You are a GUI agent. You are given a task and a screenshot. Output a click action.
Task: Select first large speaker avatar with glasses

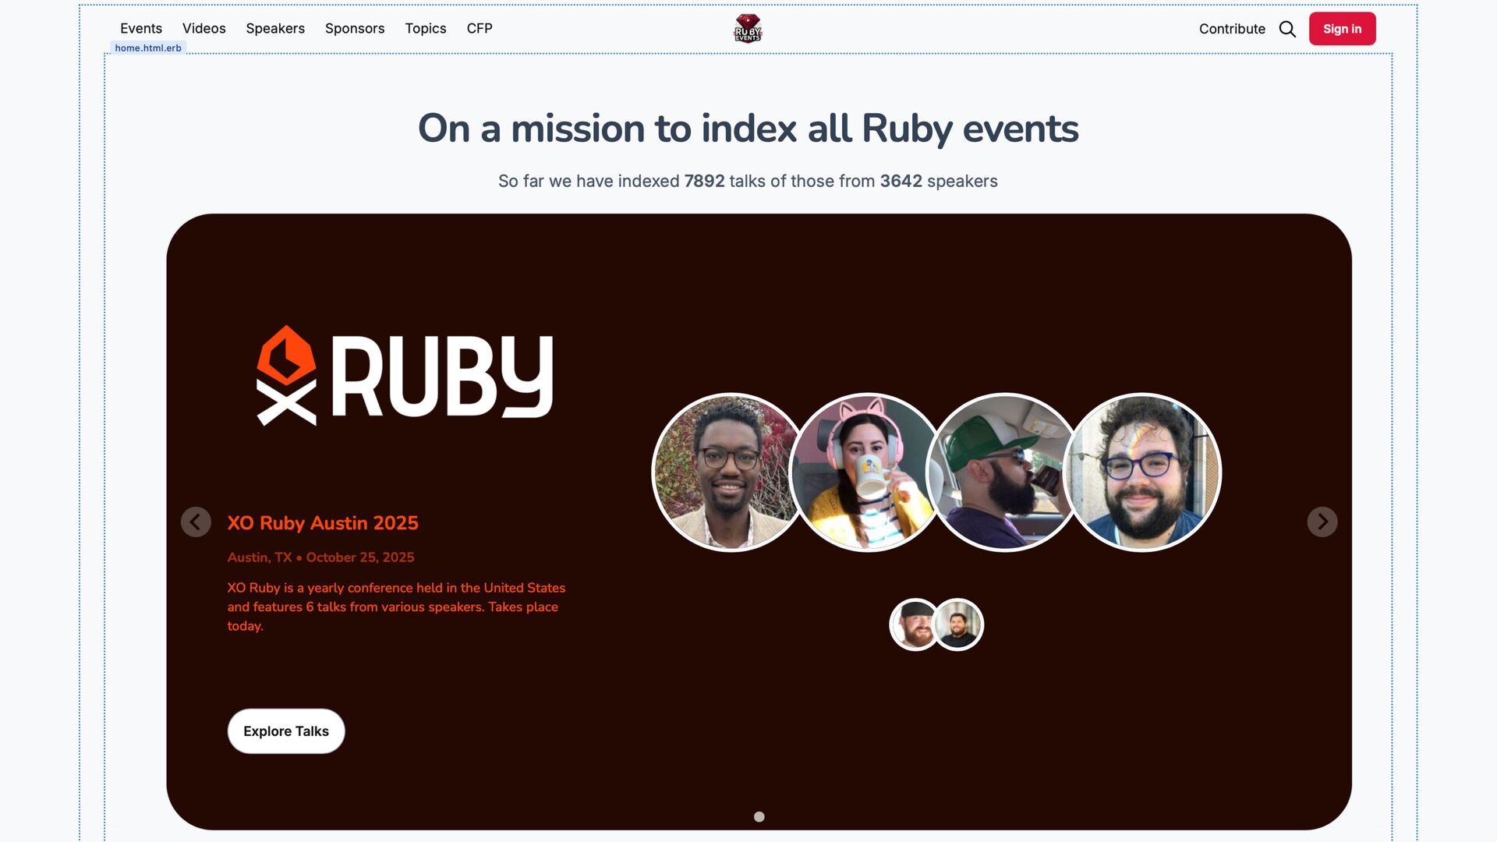727,472
